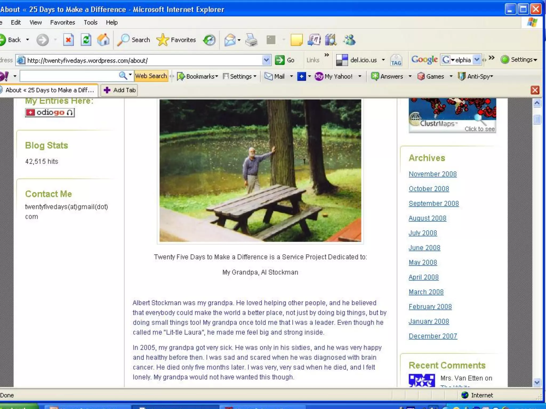Click the Yahoo Web Search button
Screen dimensions: 546x409
[x=151, y=76]
